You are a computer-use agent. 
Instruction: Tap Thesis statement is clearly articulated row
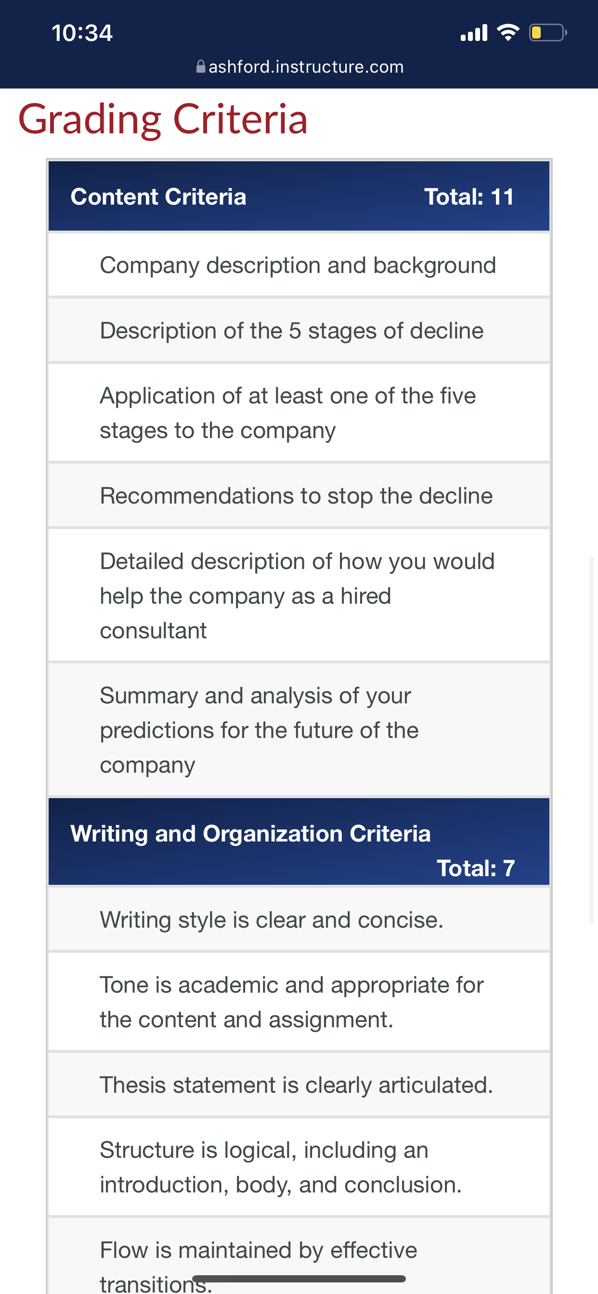pyautogui.click(x=299, y=1085)
